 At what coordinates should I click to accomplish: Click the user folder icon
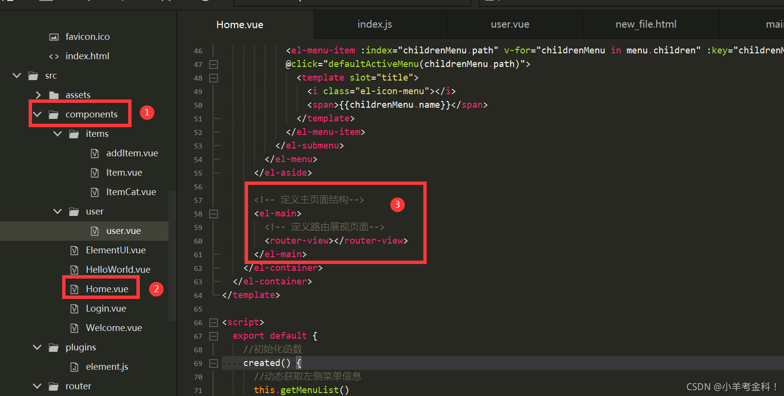(74, 212)
